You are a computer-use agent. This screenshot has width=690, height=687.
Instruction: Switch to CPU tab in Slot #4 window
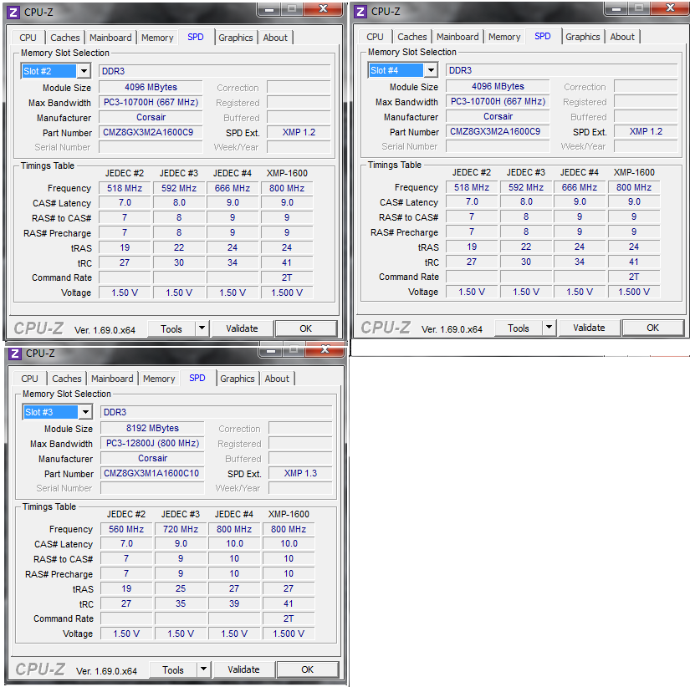375,37
